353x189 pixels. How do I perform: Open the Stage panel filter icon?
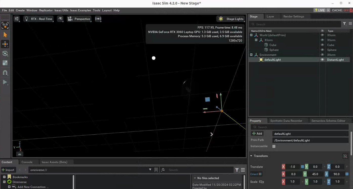pos(344,24)
